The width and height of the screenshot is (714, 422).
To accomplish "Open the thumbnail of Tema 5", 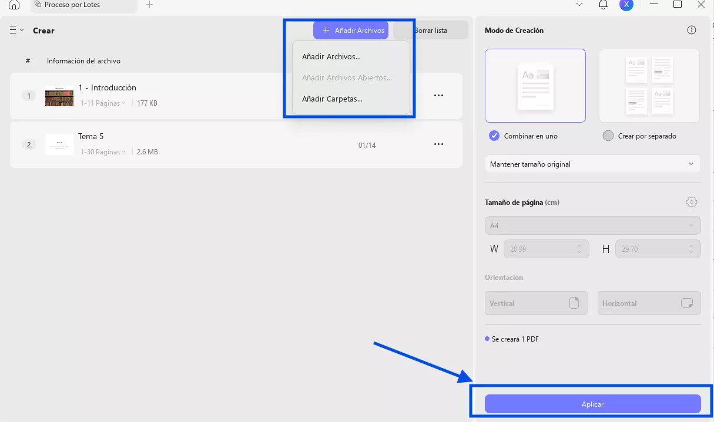I will pyautogui.click(x=59, y=144).
